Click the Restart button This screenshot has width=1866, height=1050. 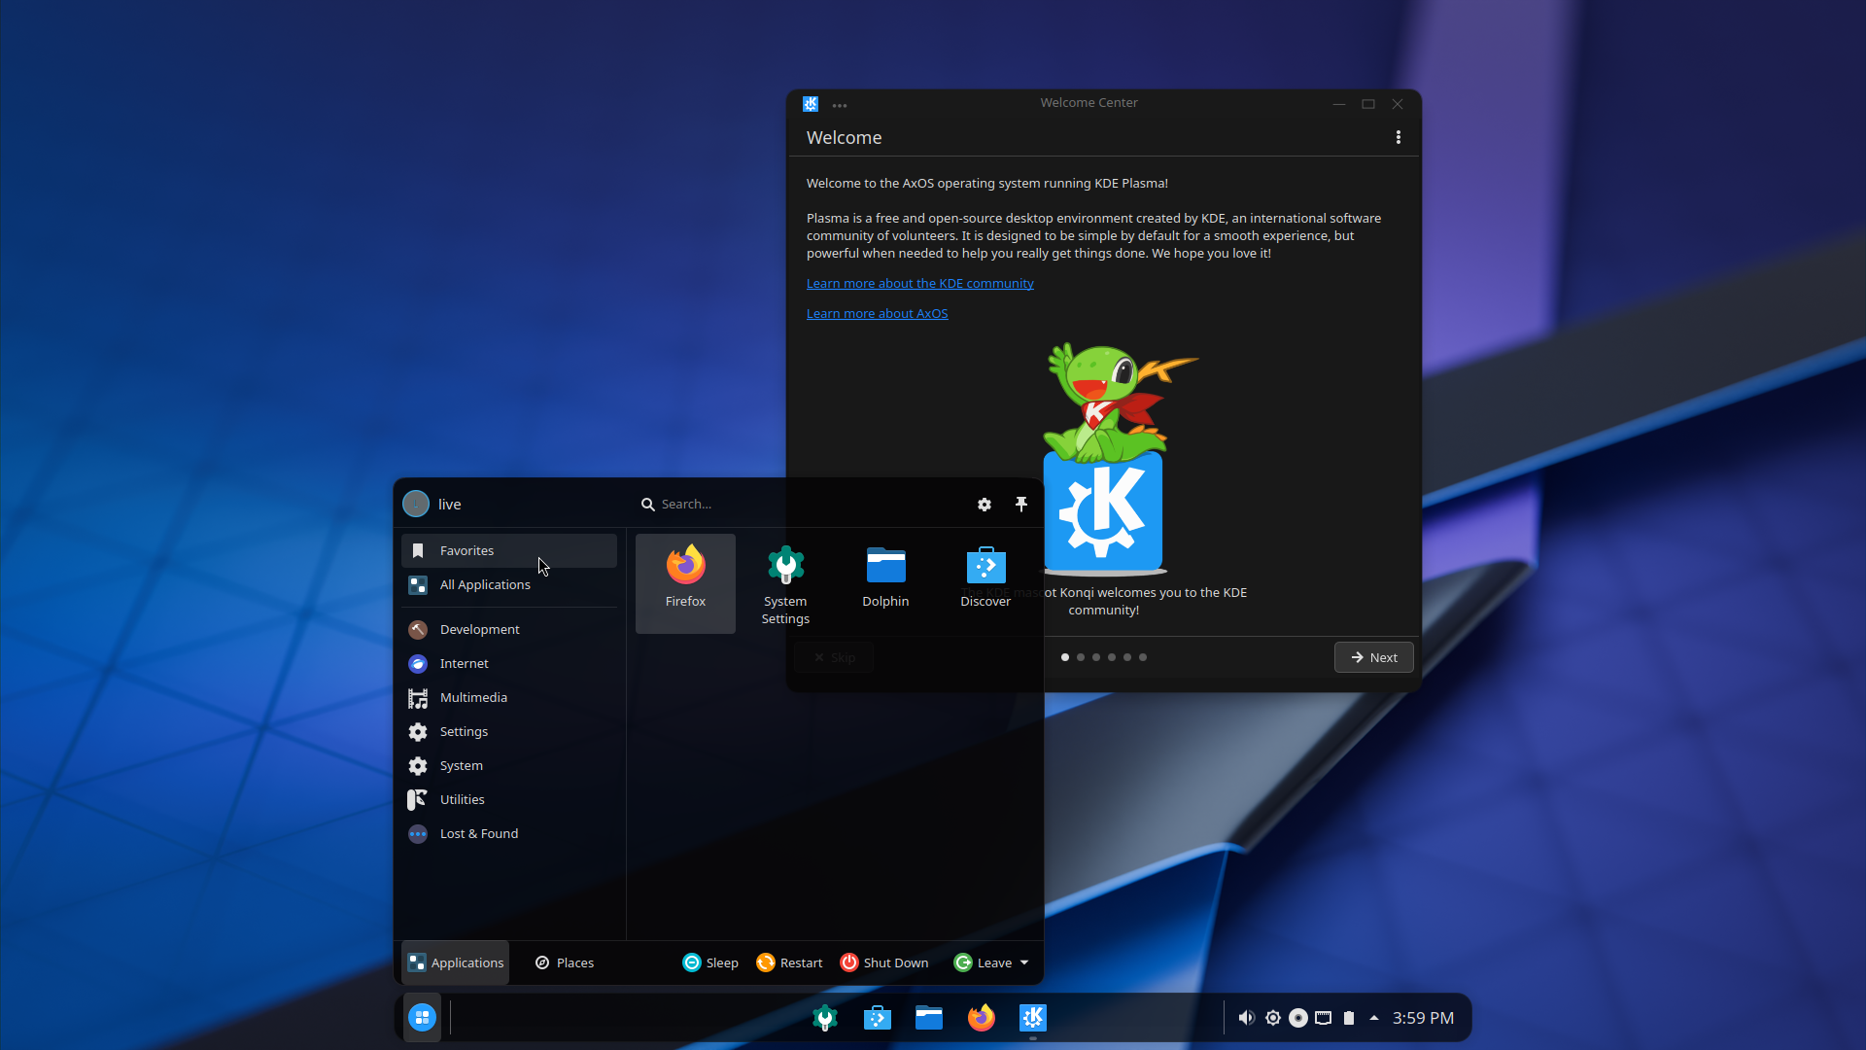tap(789, 962)
